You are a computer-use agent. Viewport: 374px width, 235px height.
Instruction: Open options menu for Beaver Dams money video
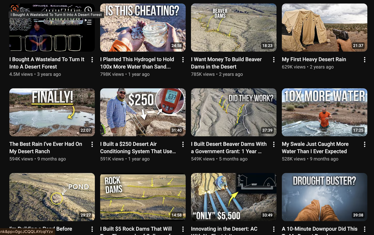coord(274,60)
